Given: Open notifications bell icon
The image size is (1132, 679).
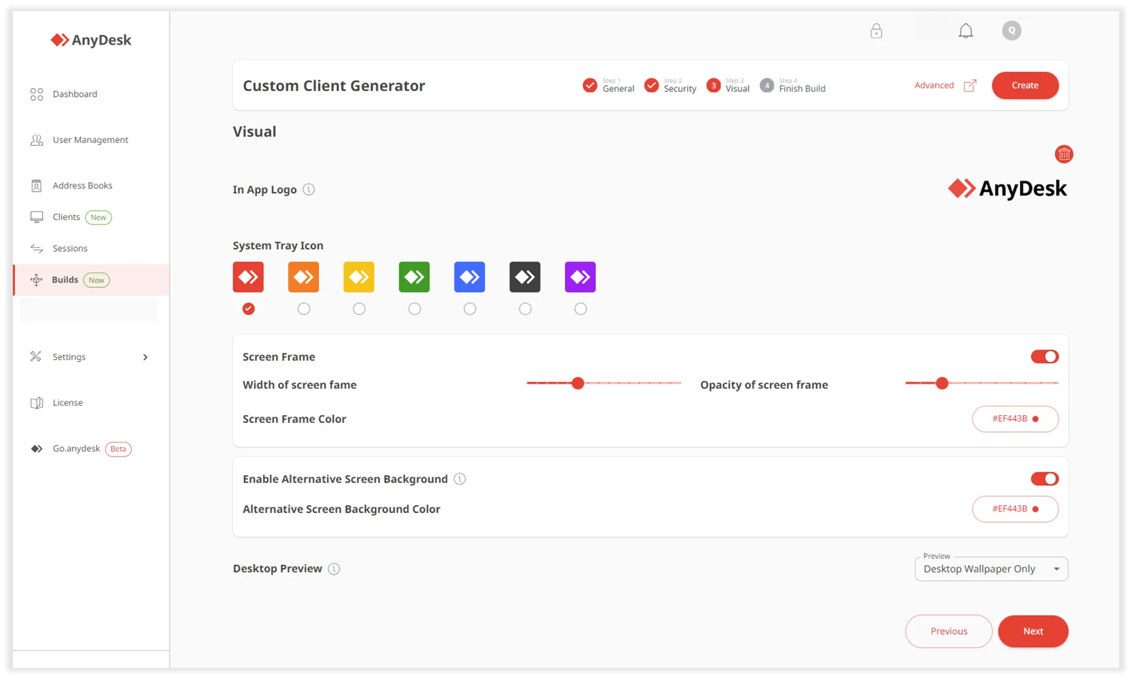Looking at the screenshot, I should point(966,31).
